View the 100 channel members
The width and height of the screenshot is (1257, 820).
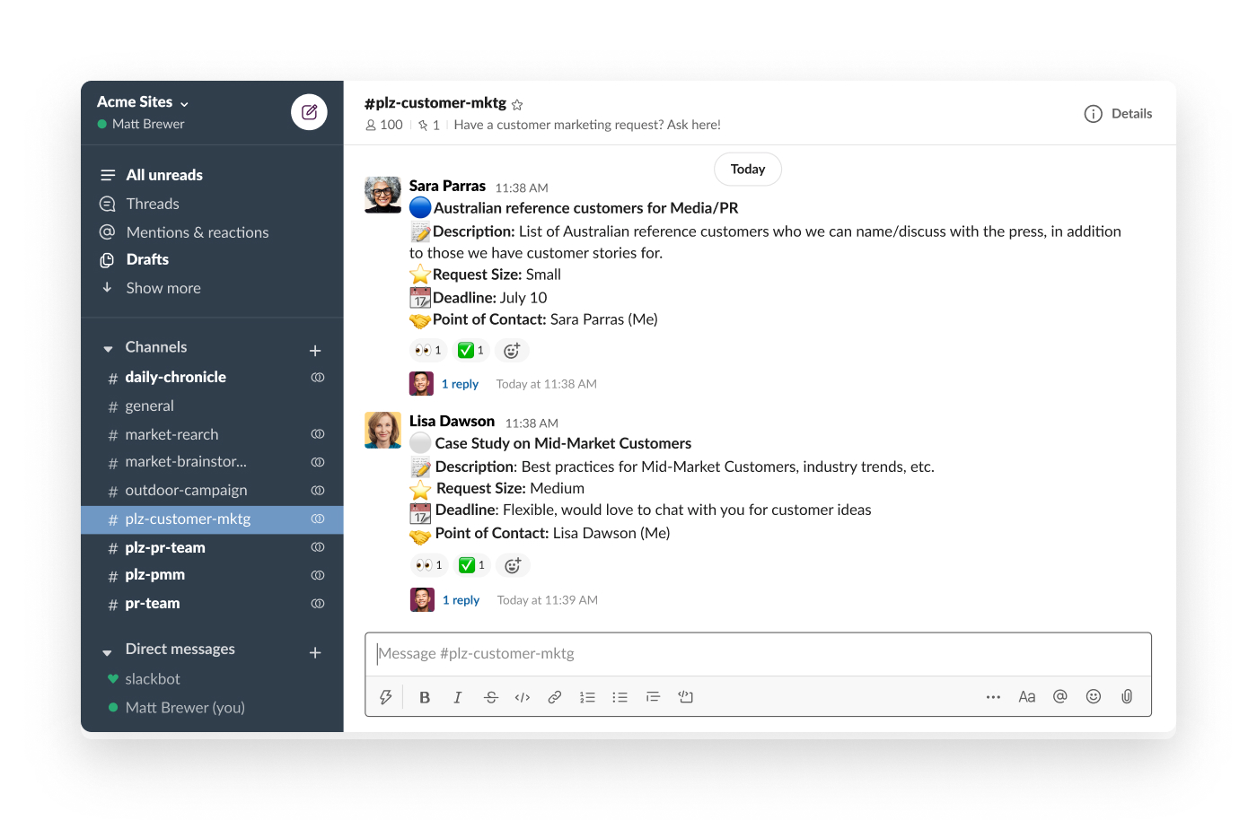coord(384,125)
